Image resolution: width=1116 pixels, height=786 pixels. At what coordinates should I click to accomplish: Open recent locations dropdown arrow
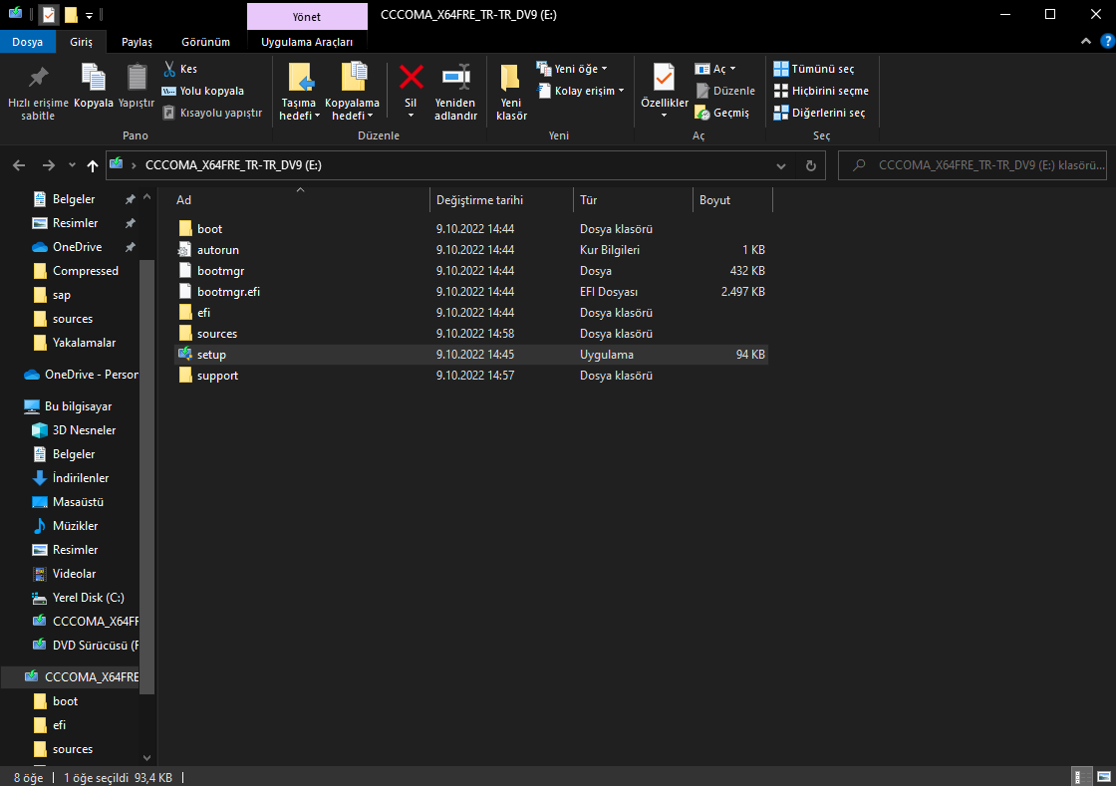pos(72,165)
